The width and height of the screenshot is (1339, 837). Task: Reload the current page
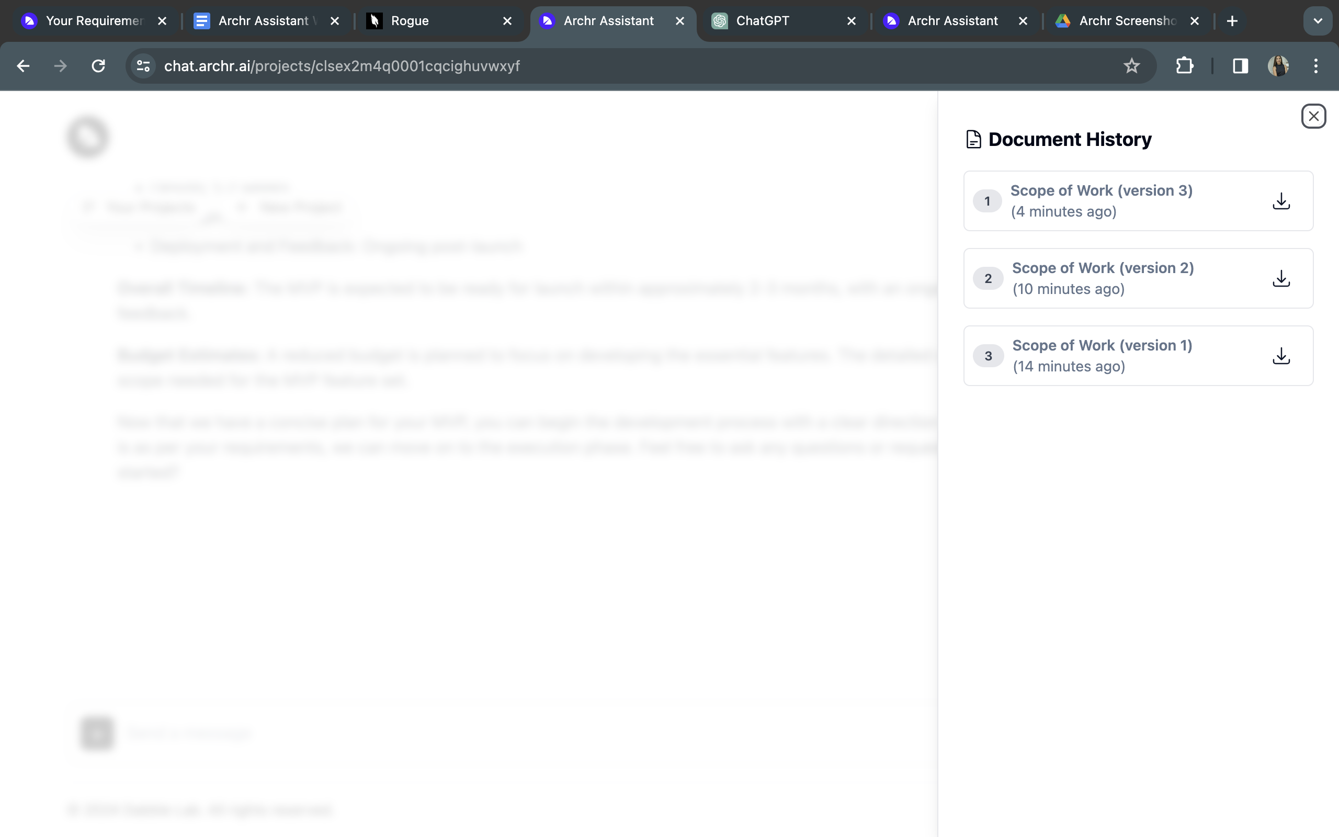pyautogui.click(x=98, y=66)
